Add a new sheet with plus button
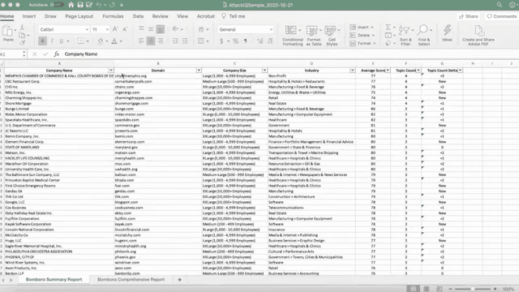This screenshot has width=519, height=292. click(179, 280)
